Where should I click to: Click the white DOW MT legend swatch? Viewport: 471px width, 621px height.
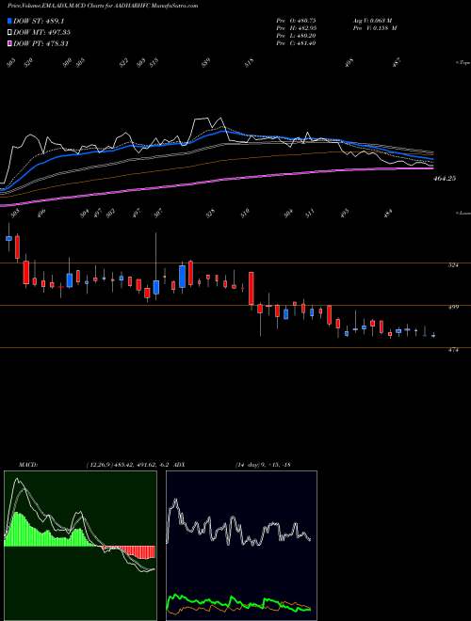point(9,33)
